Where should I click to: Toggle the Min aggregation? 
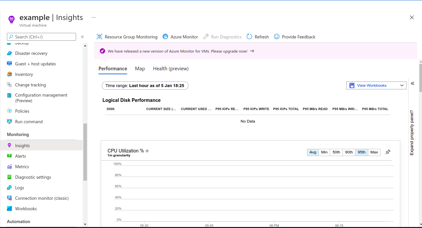pos(324,152)
